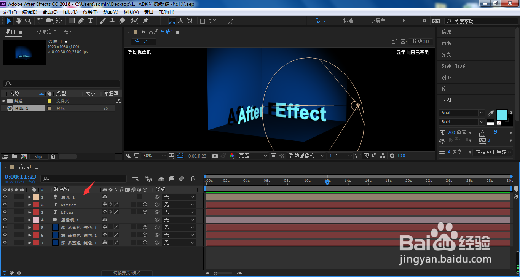Viewport: 520px width, 277px height.
Task: Take a snapshot with camera icon
Action: click(x=215, y=156)
